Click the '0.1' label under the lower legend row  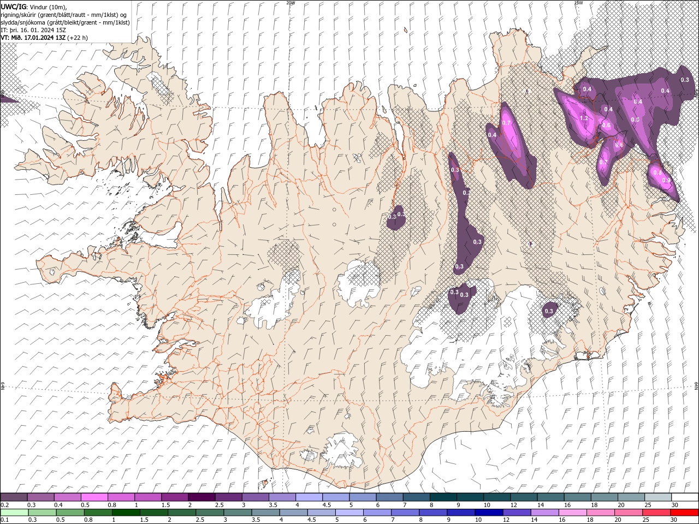4,520
